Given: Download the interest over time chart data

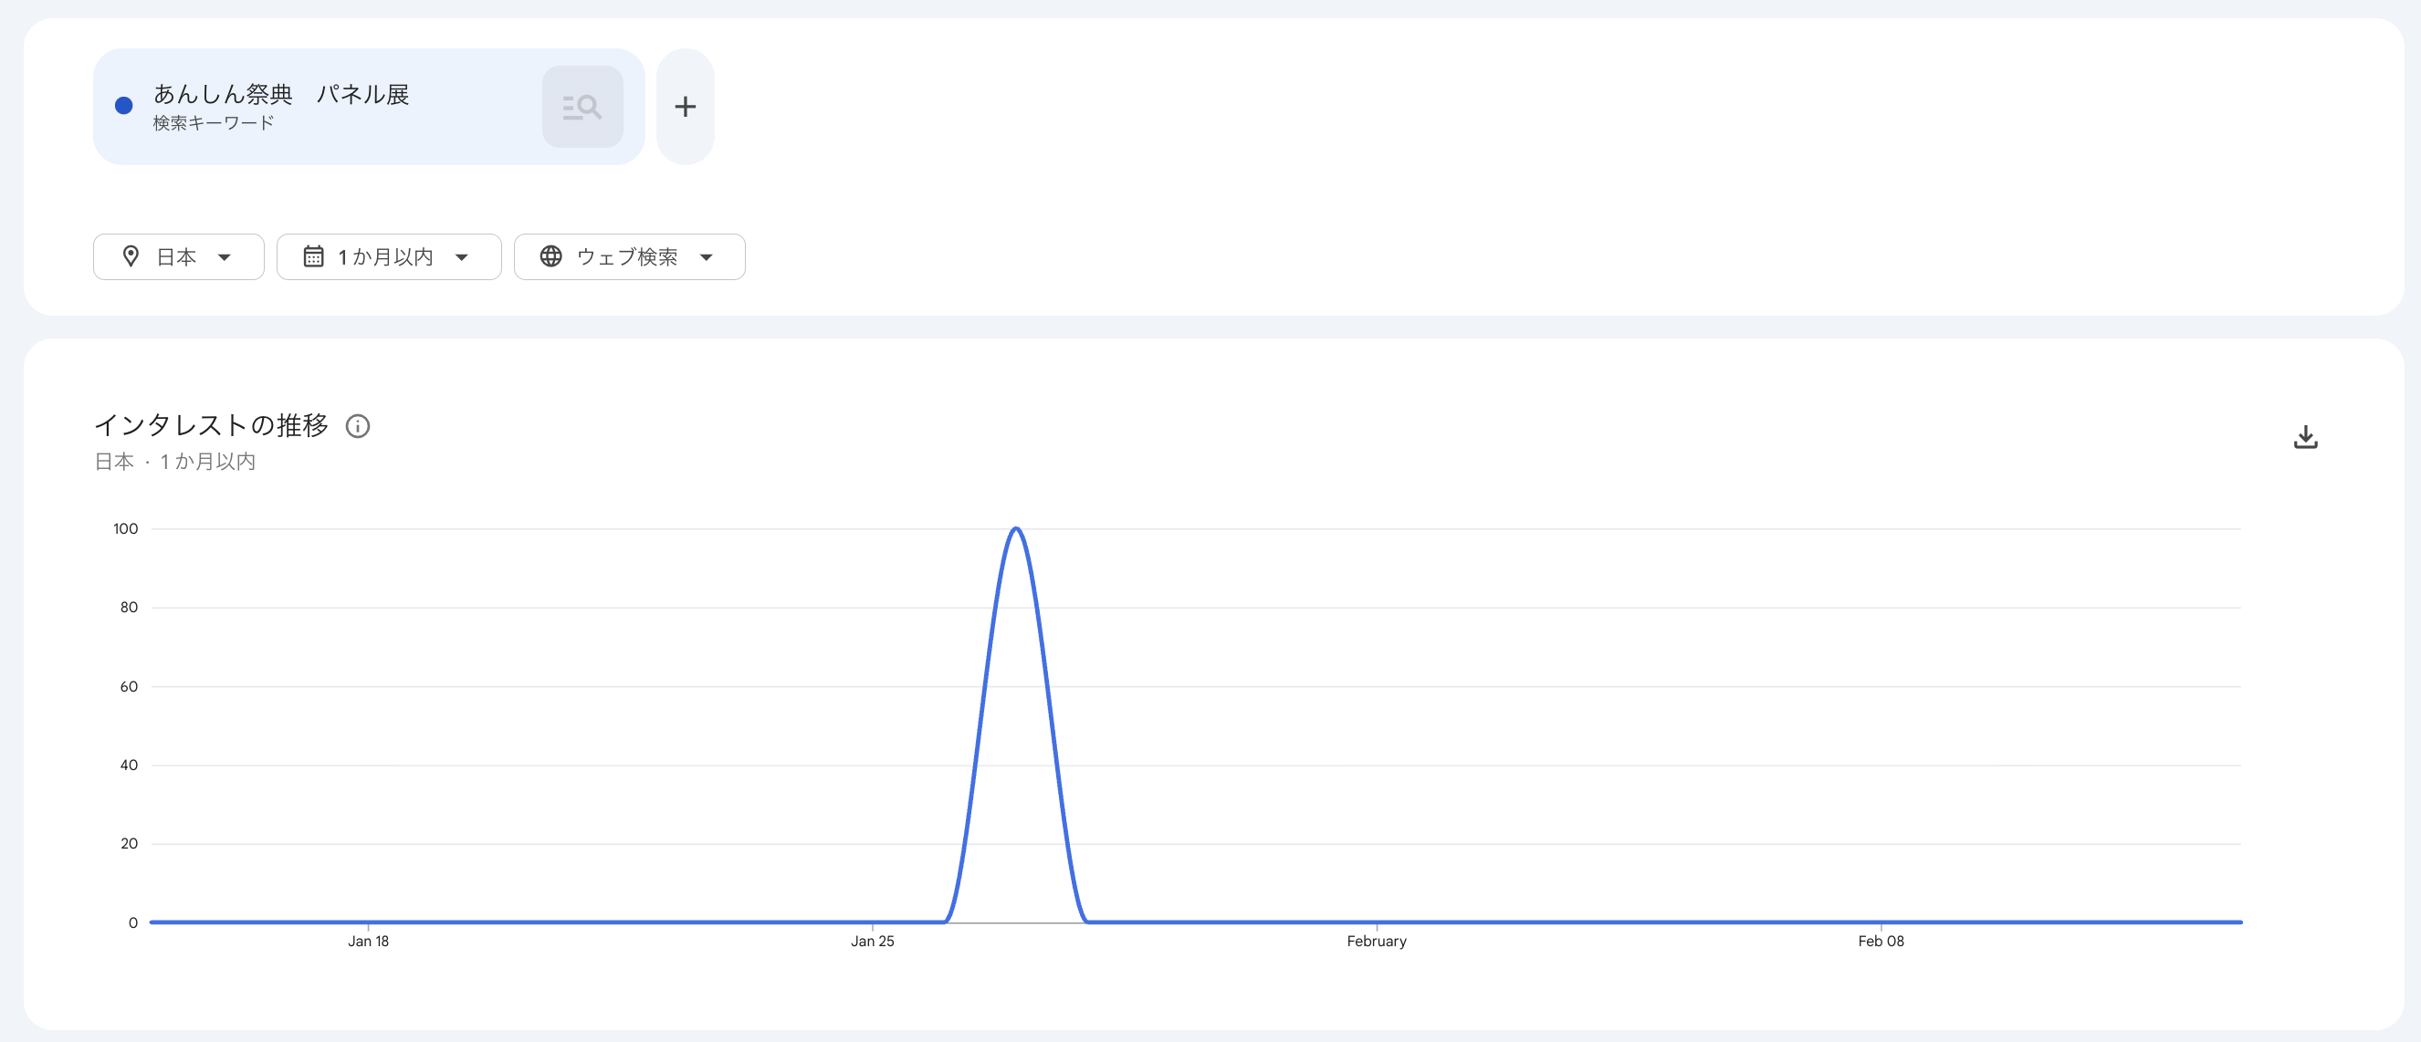Looking at the screenshot, I should click(2304, 438).
